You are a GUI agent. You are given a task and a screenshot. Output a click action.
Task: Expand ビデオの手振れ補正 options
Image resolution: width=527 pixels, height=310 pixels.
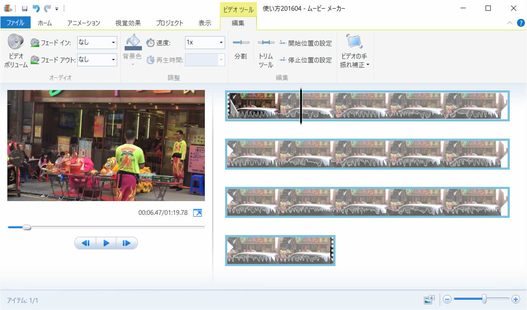(354, 65)
